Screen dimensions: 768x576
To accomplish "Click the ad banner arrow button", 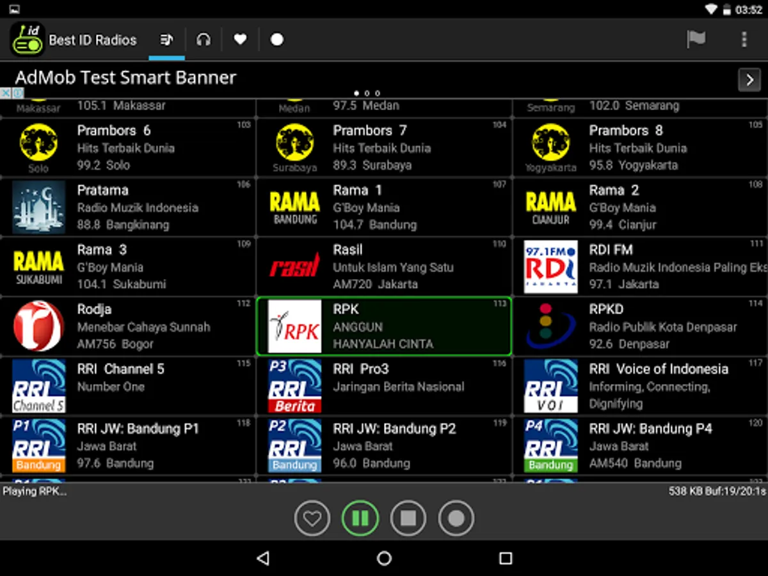I will (x=749, y=80).
